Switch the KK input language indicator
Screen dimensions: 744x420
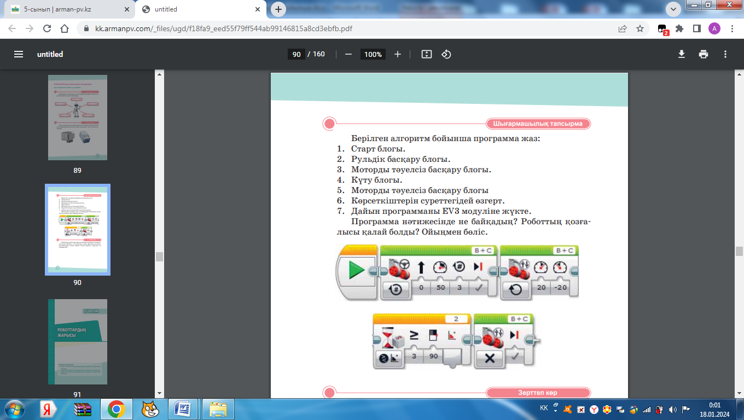point(544,409)
